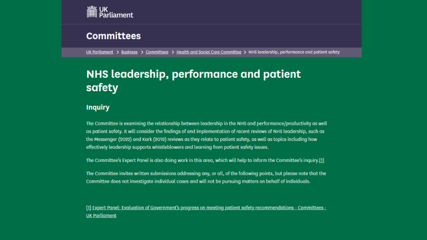The width and height of the screenshot is (427, 240).
Task: Click the UK Parliament logo wordmark
Action: 116,12
